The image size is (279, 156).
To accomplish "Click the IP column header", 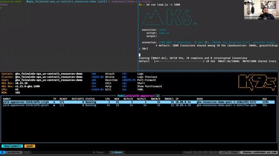I will pyautogui.click(x=177, y=99).
